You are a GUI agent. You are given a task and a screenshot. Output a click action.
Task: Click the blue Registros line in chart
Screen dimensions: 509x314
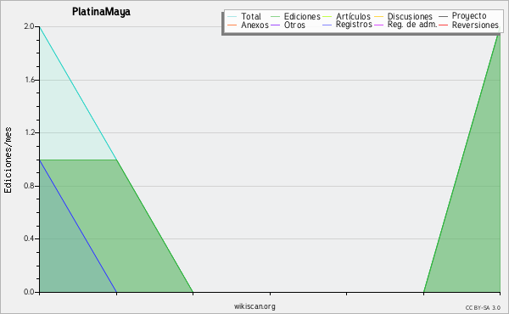pos(78,226)
